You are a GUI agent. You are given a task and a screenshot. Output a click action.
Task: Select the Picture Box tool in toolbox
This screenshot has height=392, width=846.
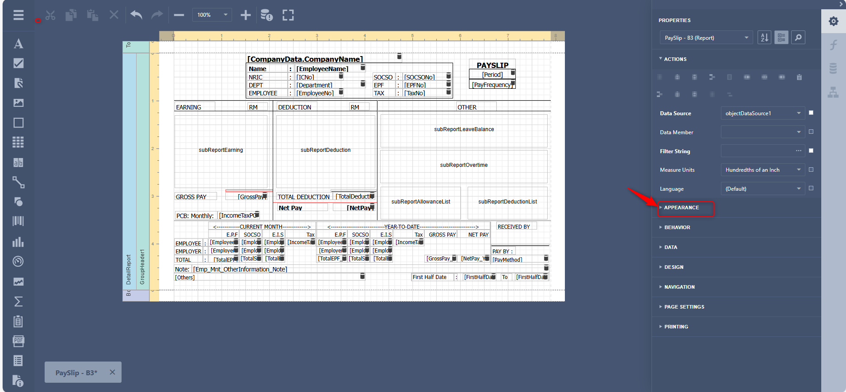click(x=18, y=103)
